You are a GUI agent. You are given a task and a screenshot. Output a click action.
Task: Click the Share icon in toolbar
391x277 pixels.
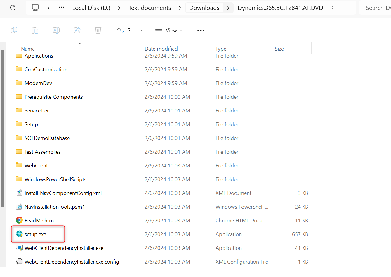pos(77,30)
